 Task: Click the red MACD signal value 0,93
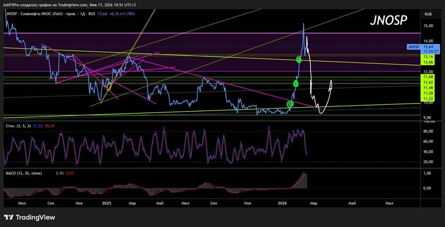tap(69, 173)
